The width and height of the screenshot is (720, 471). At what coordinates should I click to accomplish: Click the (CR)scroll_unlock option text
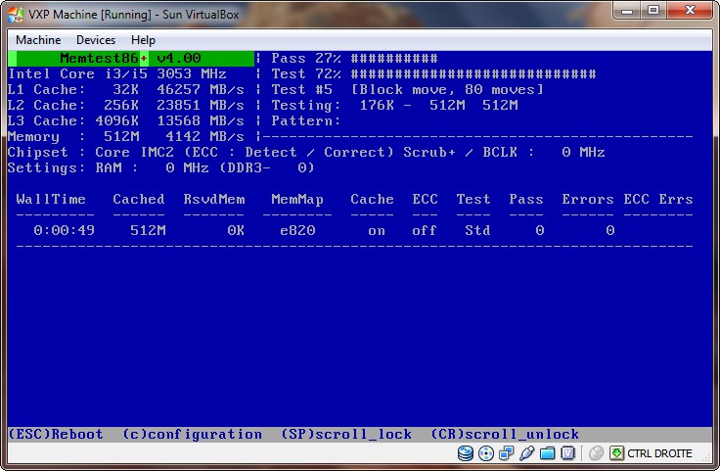[x=505, y=434]
